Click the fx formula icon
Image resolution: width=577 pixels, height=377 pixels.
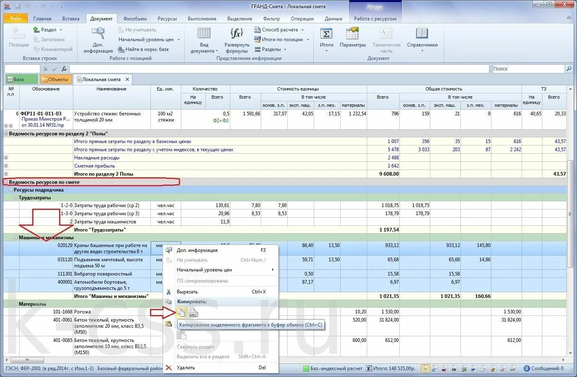pos(64,69)
